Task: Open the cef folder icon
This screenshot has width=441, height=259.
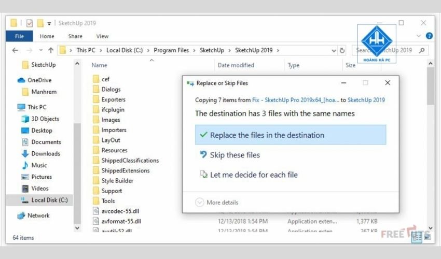Action: click(95, 79)
